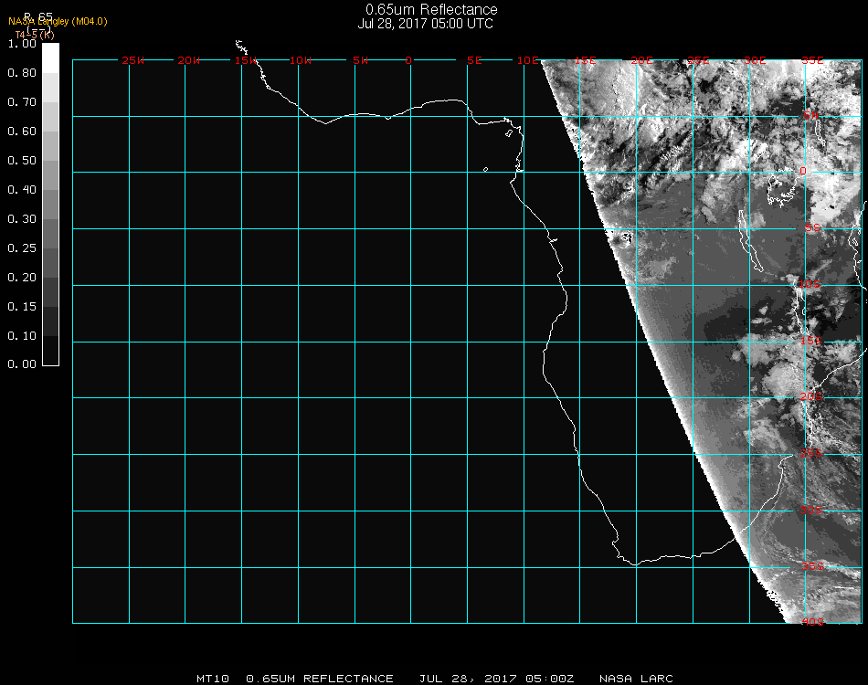Click the 5E longitude label
The image size is (868, 685).
[474, 60]
